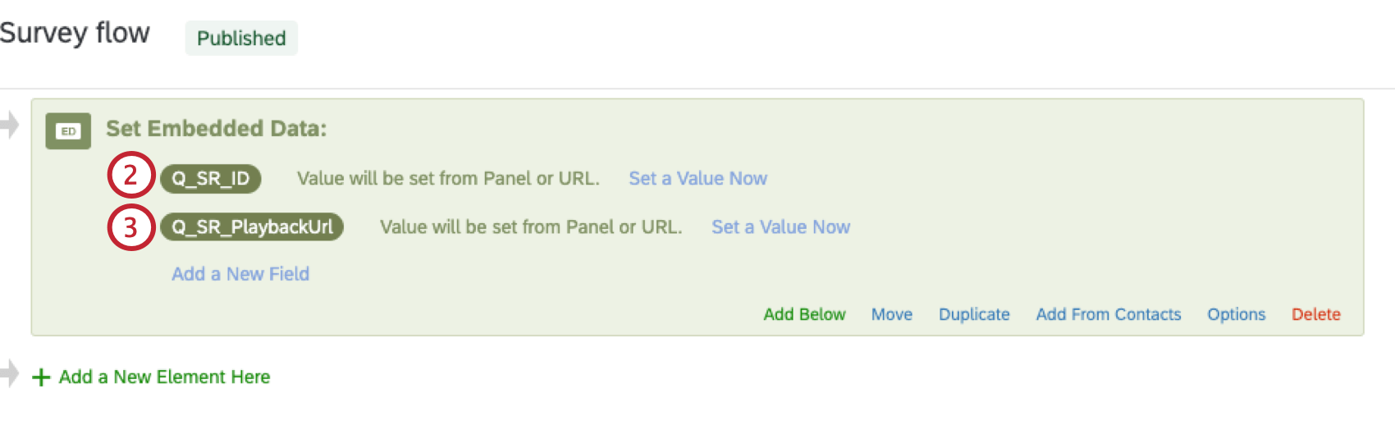The width and height of the screenshot is (1395, 425).
Task: Click the red circled number 2 marker
Action: 131,176
